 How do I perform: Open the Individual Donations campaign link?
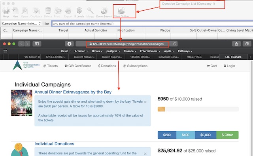[x=55, y=144]
